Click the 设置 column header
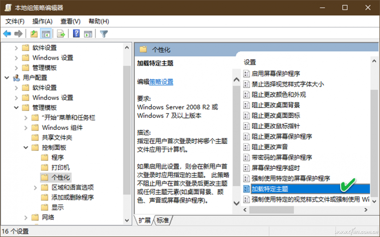 click(x=250, y=62)
